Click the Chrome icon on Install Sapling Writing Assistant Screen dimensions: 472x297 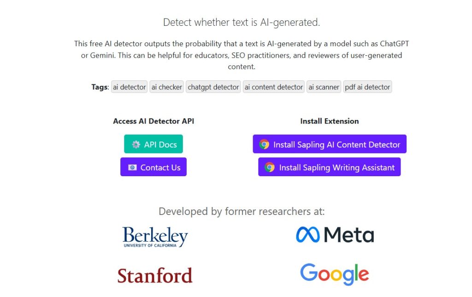(270, 167)
